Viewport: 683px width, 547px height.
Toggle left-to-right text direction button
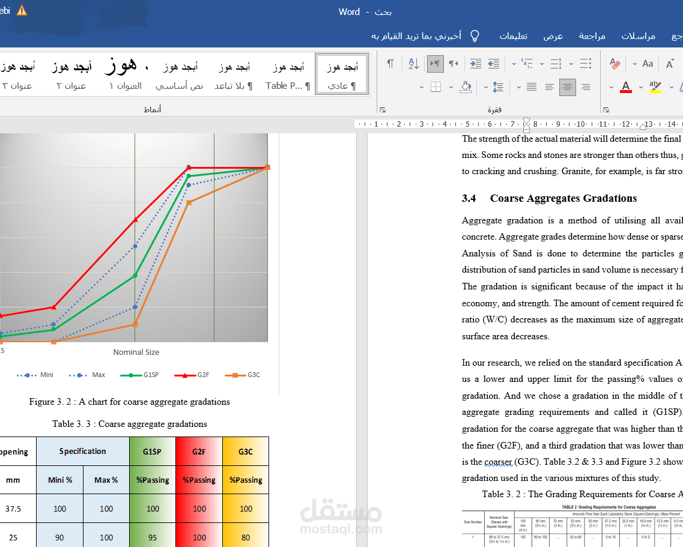(x=435, y=64)
